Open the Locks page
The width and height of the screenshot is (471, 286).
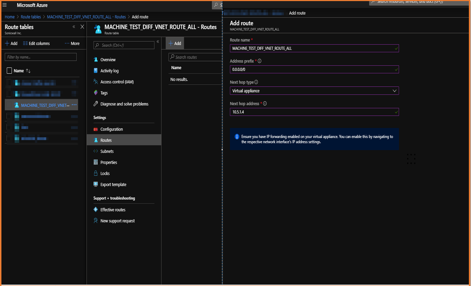point(105,173)
